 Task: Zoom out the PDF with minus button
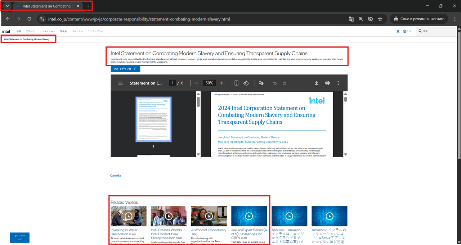[197, 83]
